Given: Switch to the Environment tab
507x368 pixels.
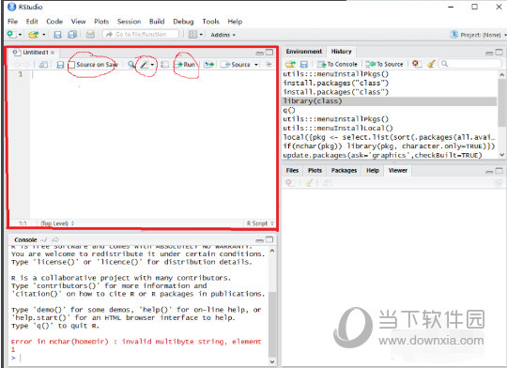Looking at the screenshot, I should coord(303,52).
